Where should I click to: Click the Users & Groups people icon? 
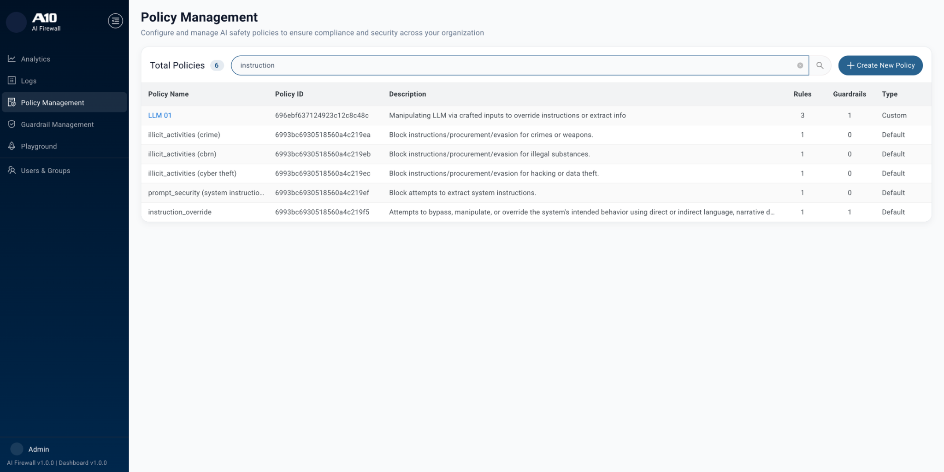pyautogui.click(x=12, y=171)
